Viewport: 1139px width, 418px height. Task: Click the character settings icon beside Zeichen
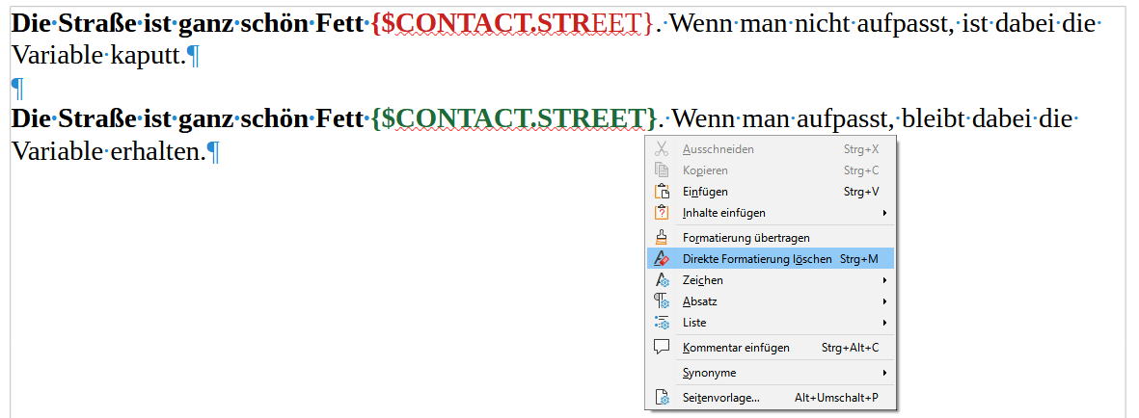click(x=662, y=280)
